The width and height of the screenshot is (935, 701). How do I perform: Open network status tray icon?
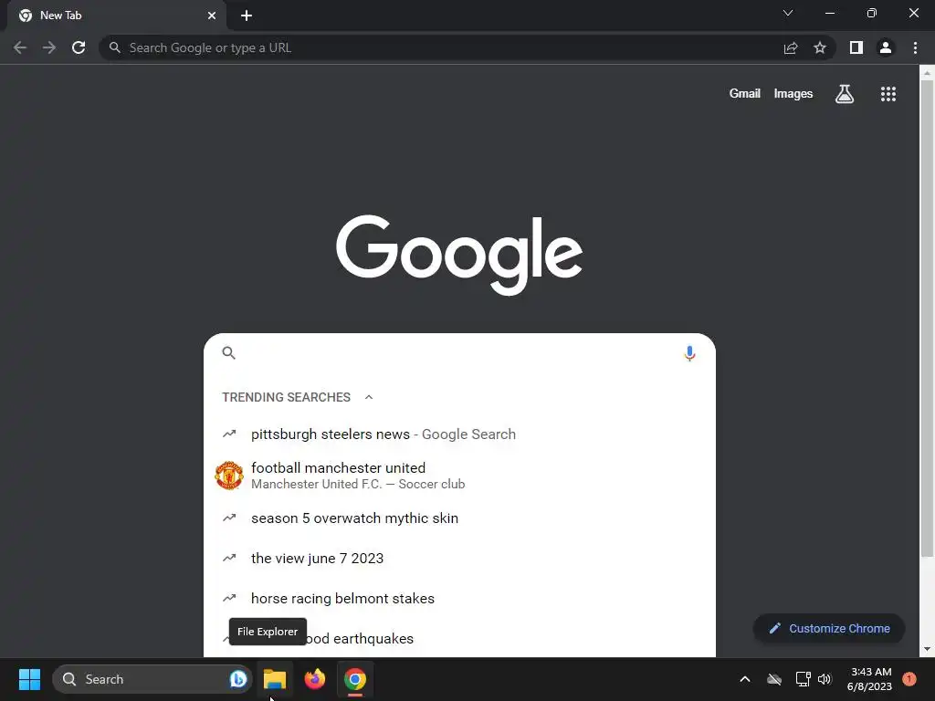click(803, 679)
